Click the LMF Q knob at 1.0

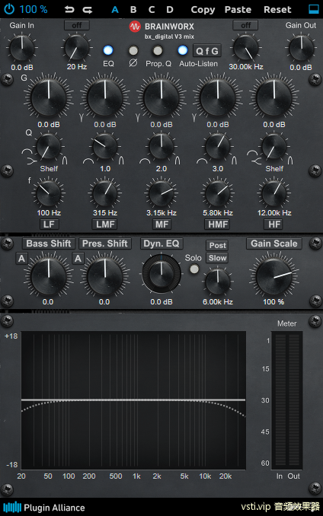105,147
